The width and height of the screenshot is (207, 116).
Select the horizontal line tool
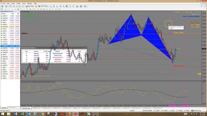[x=12, y=9]
